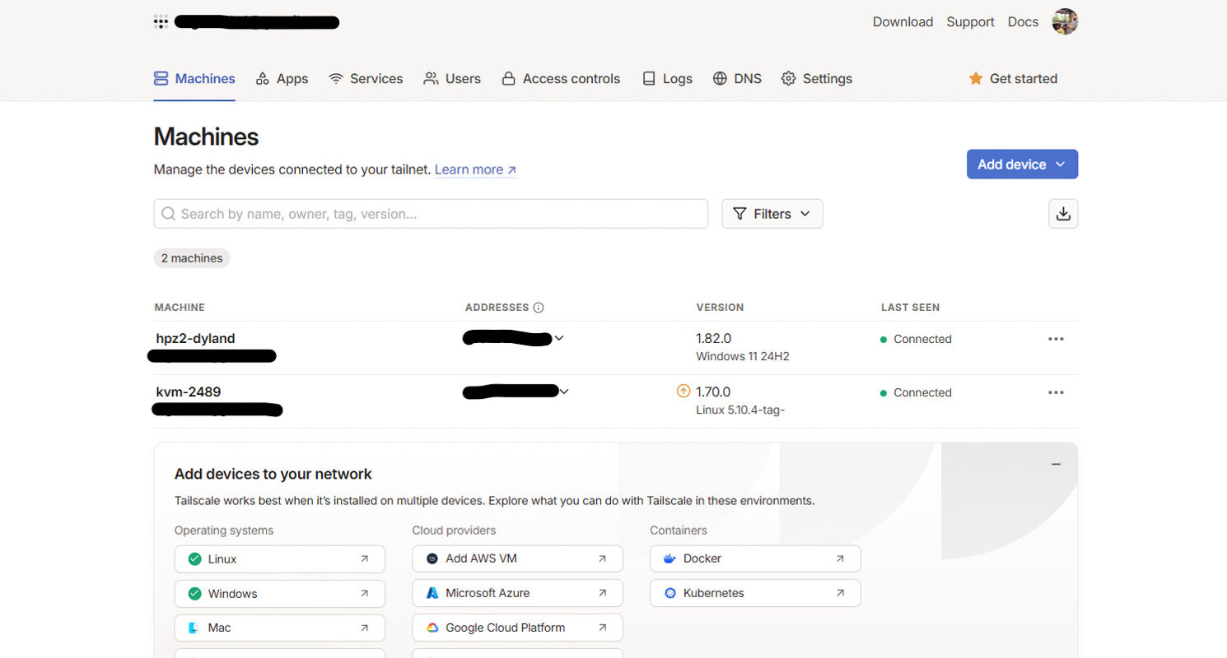Open the Docs link

click(1023, 22)
